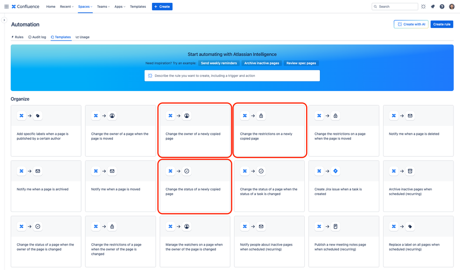The height and width of the screenshot is (270, 460).
Task: Click document icon on 'Publish a new meeting notes' card
Action: 335,226
